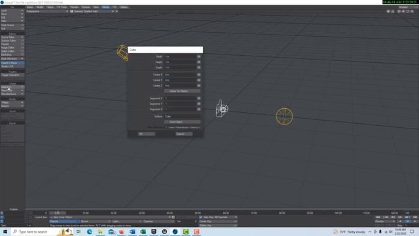Click Cancel in the Cube dialog

pyautogui.click(x=184, y=134)
